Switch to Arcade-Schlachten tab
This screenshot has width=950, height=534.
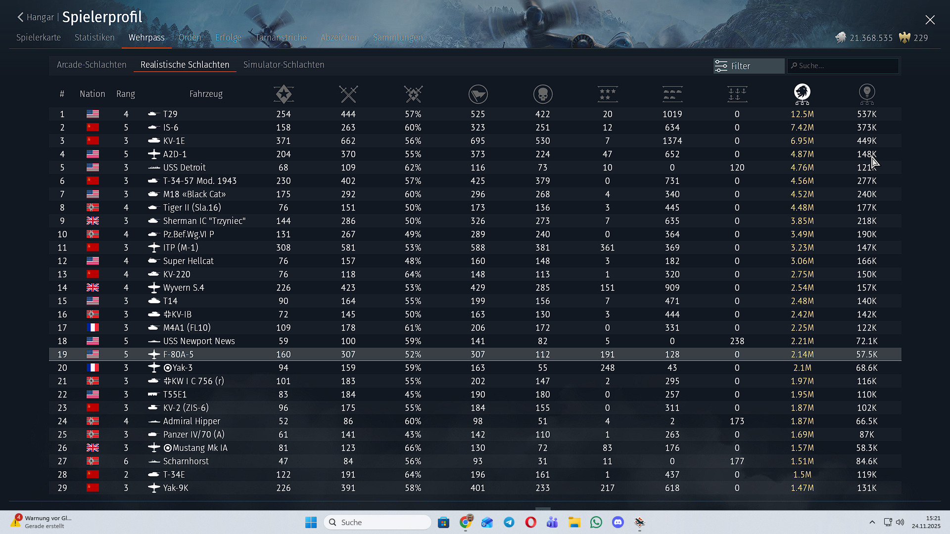click(x=92, y=65)
